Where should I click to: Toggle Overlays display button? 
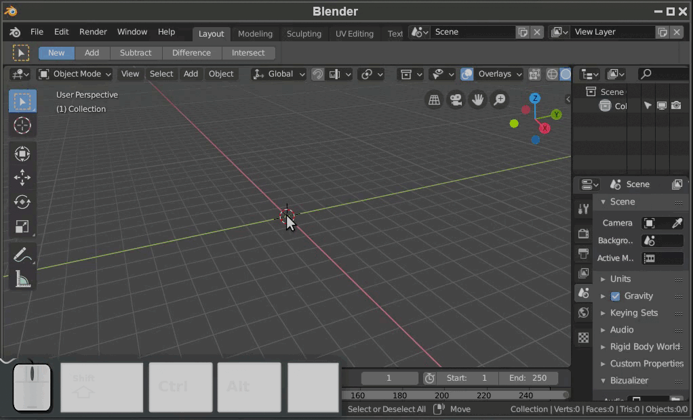467,75
